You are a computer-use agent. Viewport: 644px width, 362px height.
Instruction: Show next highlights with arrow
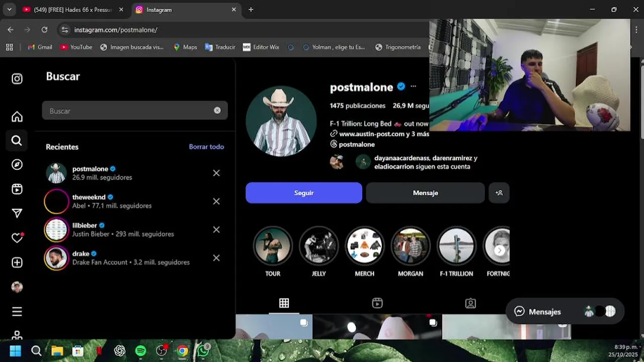point(500,250)
